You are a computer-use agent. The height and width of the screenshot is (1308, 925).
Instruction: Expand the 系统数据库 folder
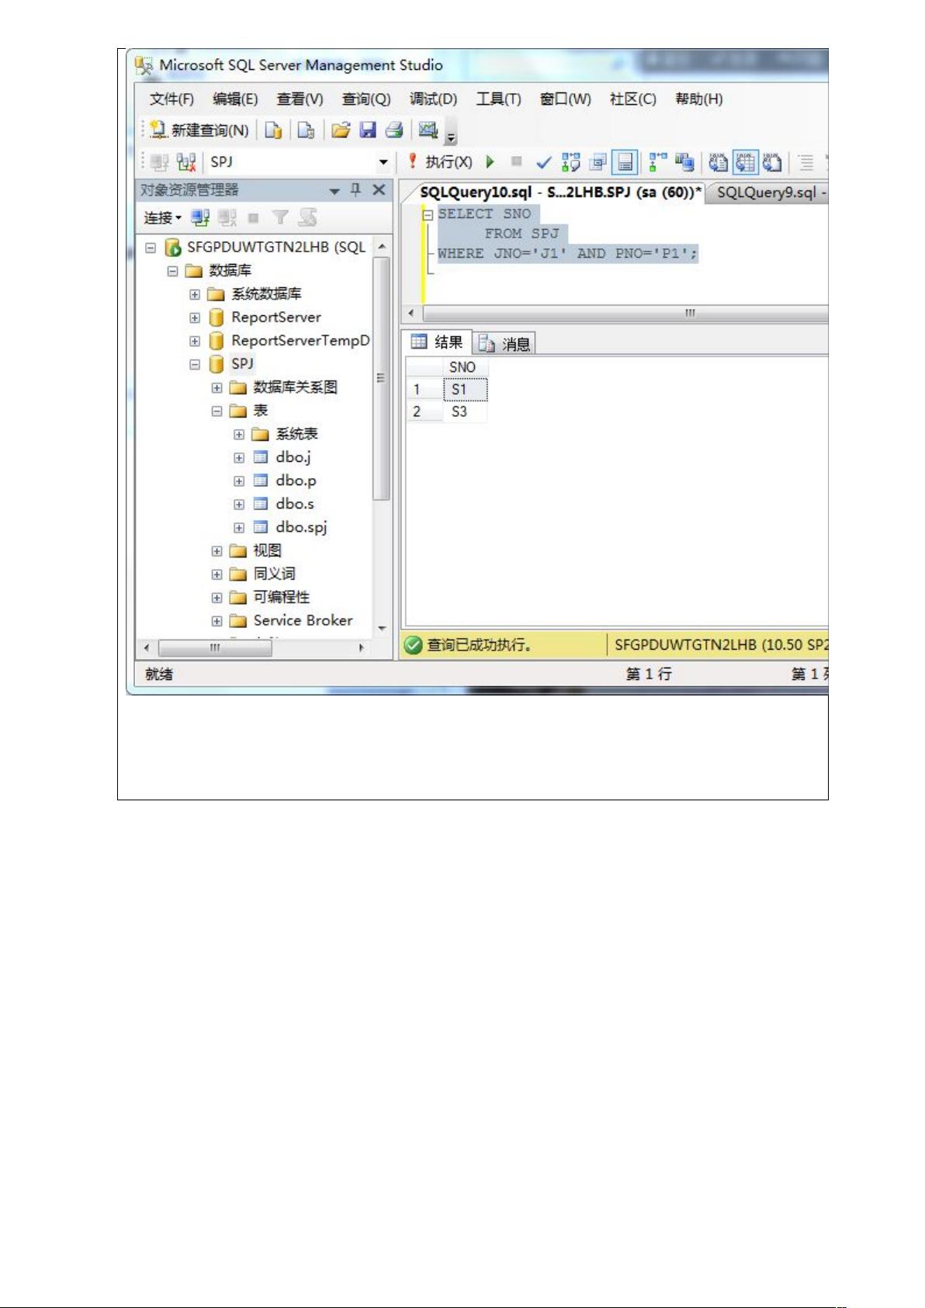coord(195,294)
